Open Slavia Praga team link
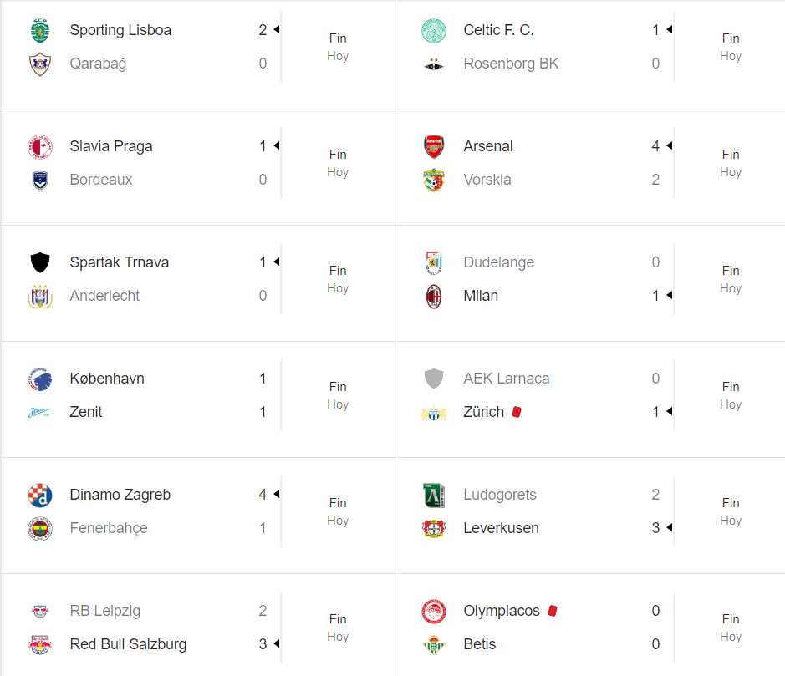The height and width of the screenshot is (676, 785). click(111, 146)
